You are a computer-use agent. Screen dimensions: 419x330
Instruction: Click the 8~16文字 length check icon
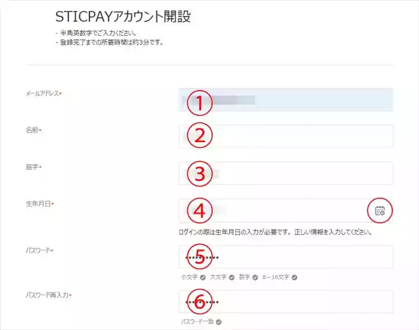[x=294, y=277]
